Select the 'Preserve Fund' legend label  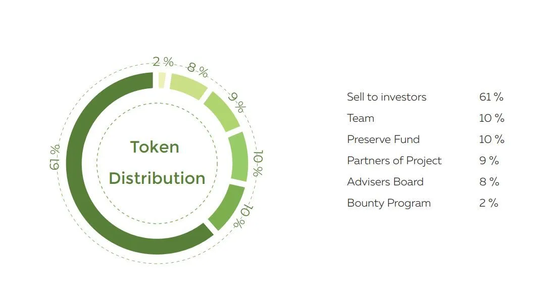point(383,139)
